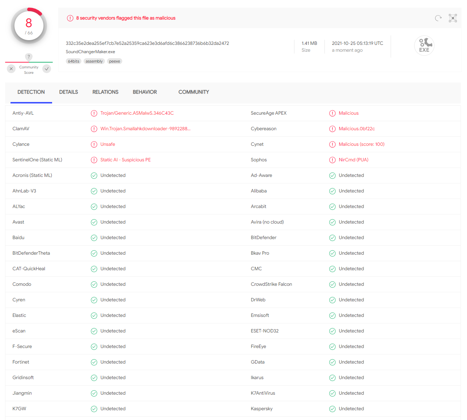Click Fortinet undetected check icon

point(94,362)
